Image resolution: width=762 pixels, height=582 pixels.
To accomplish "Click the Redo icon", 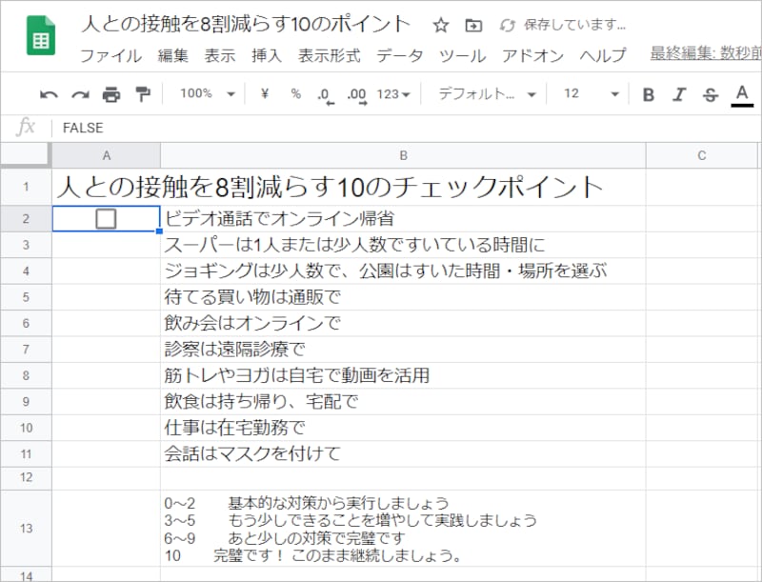I will click(x=79, y=94).
